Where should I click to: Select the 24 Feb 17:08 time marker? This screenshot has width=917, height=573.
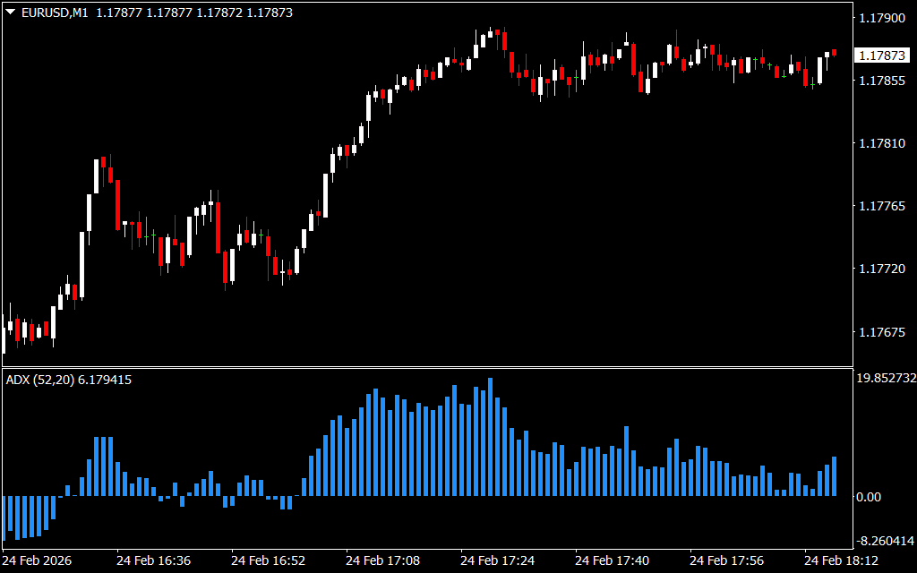click(382, 560)
